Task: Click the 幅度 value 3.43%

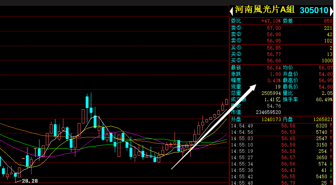Action: coord(274,81)
